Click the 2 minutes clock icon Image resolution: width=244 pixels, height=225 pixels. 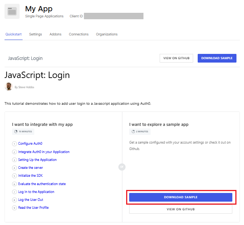click(x=133, y=132)
